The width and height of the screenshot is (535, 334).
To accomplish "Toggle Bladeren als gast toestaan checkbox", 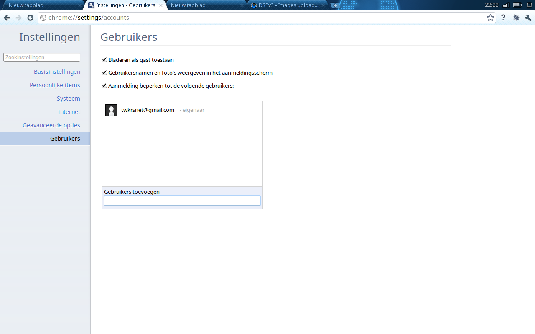I will [104, 60].
